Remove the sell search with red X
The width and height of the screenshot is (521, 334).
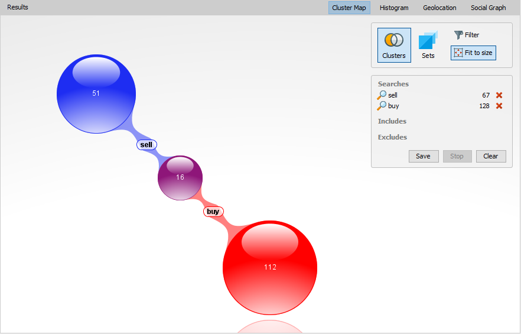point(499,95)
